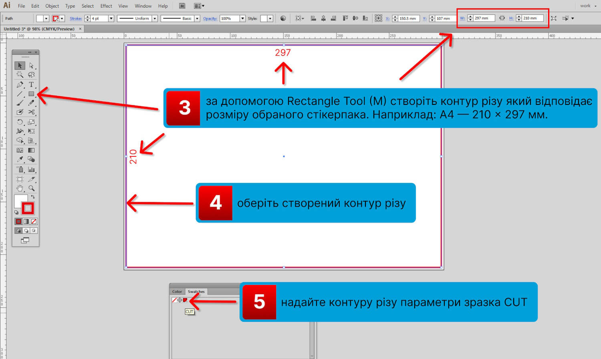The image size is (601, 359).
Task: Choose the Magic Wand tool
Action: [x=20, y=75]
